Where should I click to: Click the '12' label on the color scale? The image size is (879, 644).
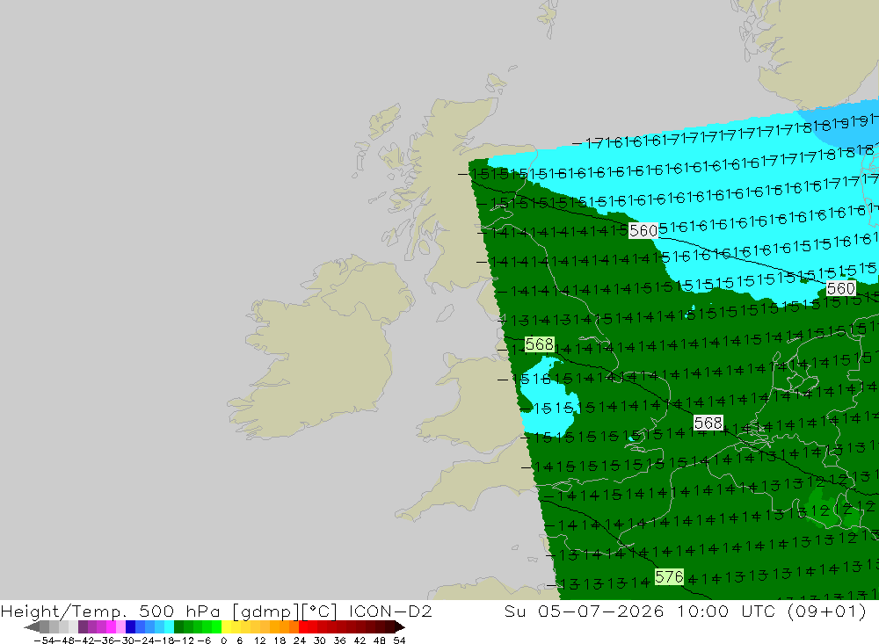259,640
